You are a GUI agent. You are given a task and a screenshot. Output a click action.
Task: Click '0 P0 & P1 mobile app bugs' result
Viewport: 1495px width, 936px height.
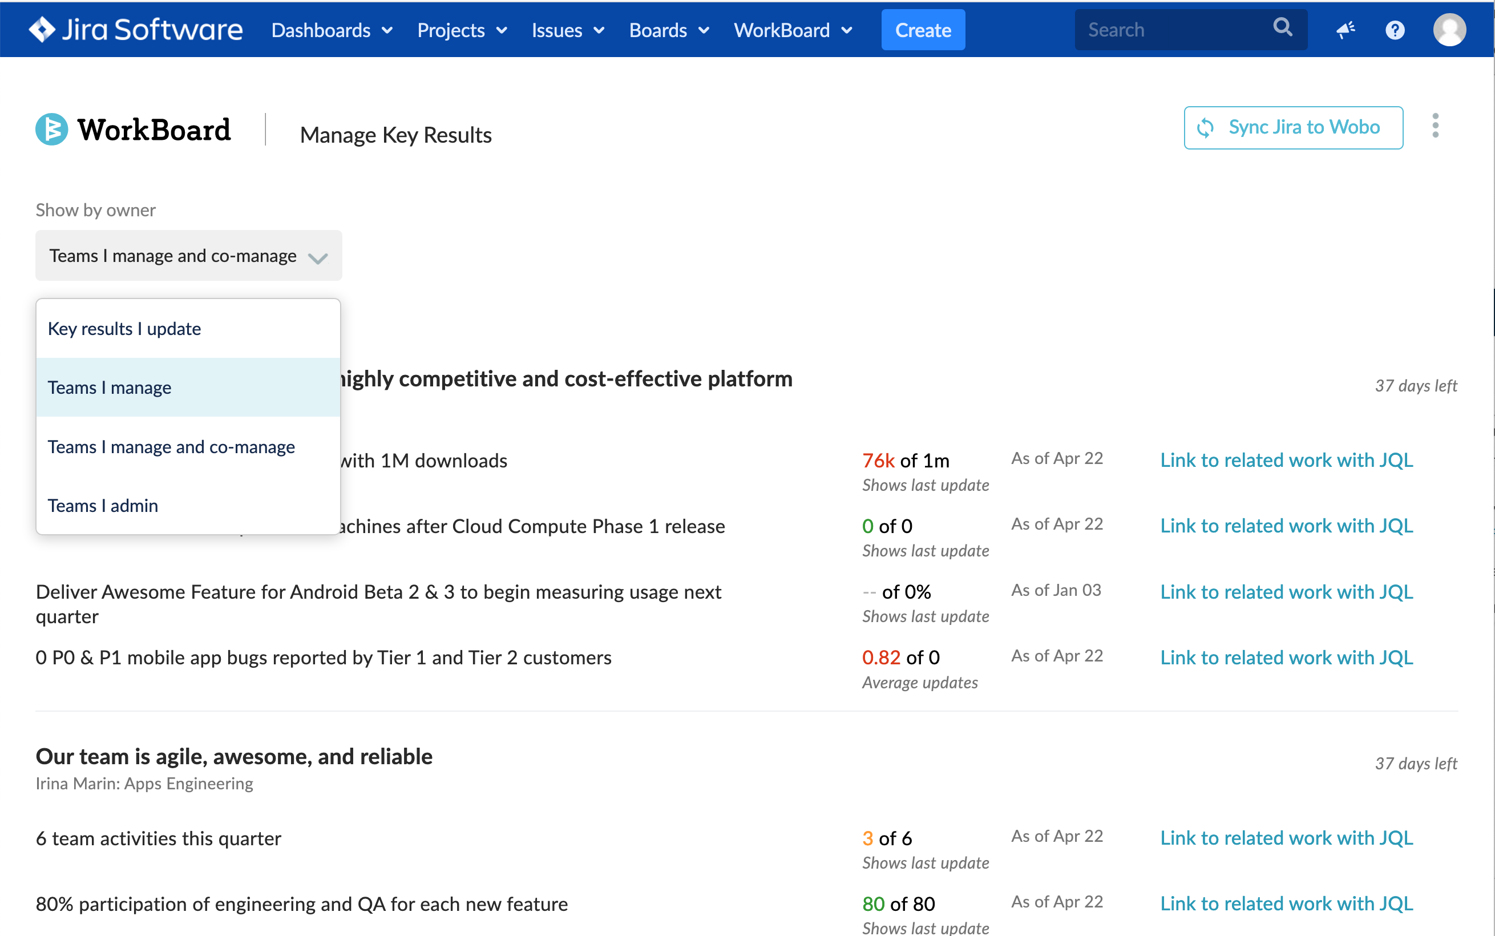point(324,657)
